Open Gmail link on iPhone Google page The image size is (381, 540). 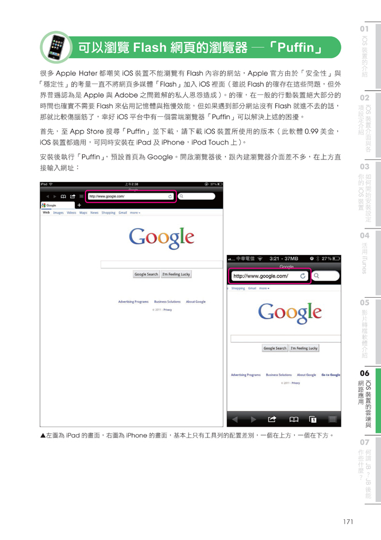point(252,288)
